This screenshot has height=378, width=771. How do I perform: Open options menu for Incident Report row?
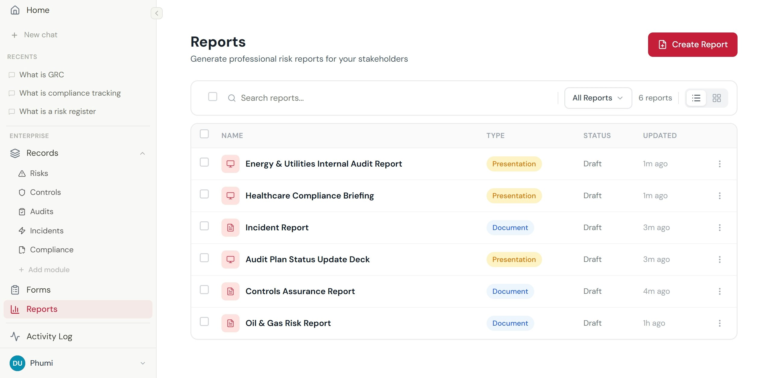point(719,228)
